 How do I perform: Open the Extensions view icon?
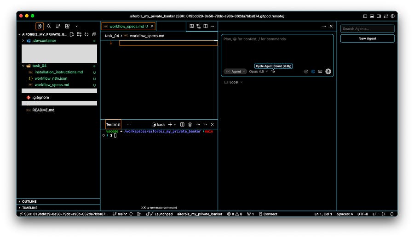coord(67,26)
